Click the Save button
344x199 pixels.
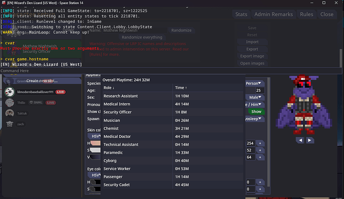[x=252, y=28]
